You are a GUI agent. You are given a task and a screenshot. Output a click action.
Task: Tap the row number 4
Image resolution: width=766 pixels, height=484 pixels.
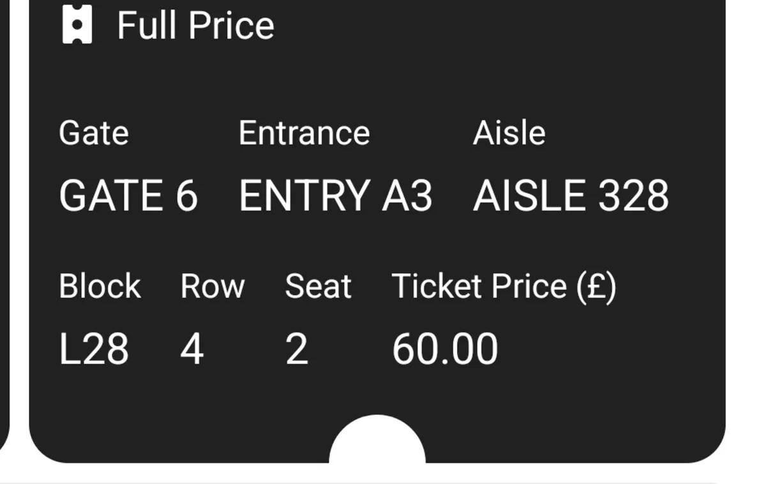(x=191, y=349)
